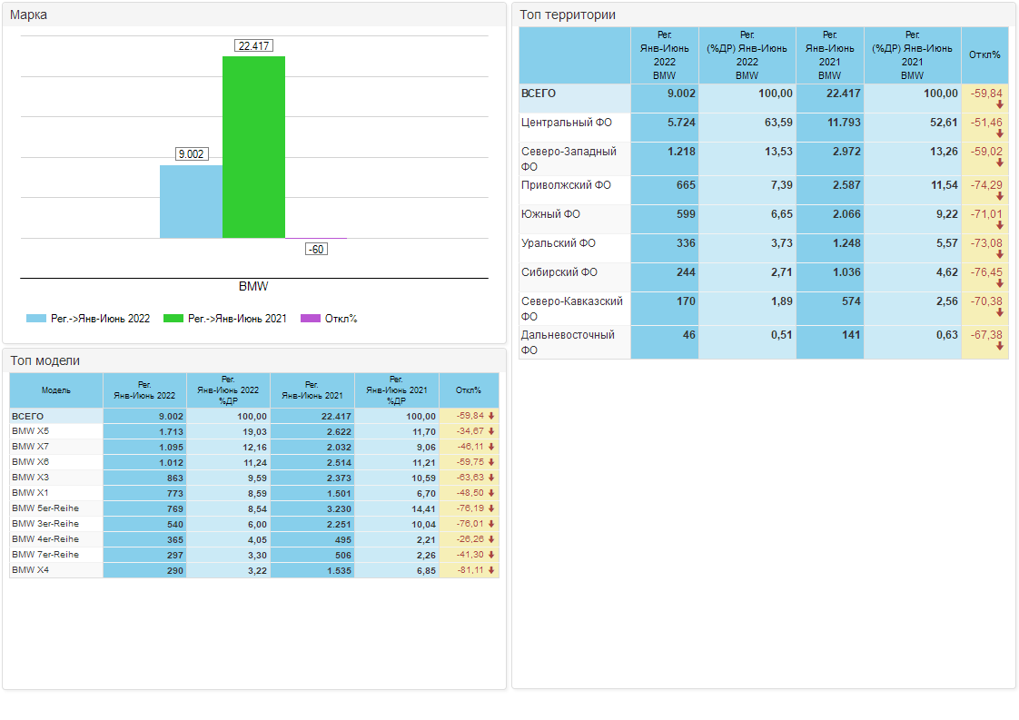Click the green 2021 bar in chart

point(253,147)
